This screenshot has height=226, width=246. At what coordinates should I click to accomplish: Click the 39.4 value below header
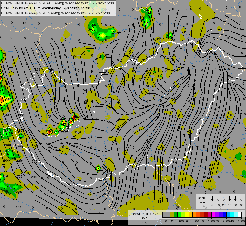tap(106, 10)
